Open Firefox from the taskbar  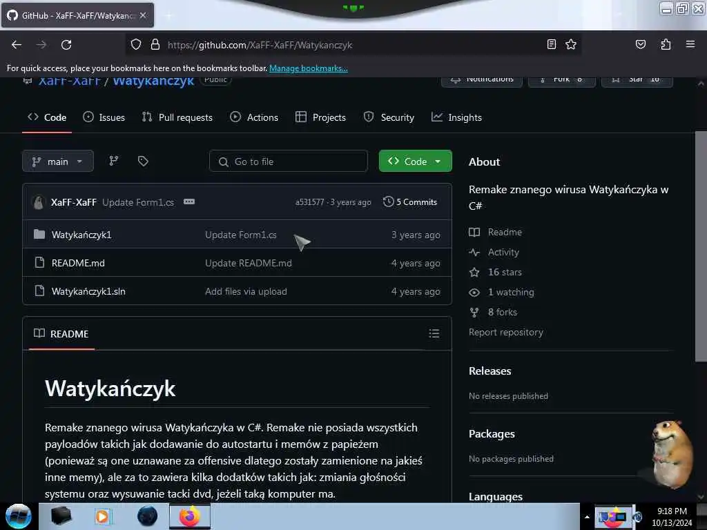tap(189, 516)
